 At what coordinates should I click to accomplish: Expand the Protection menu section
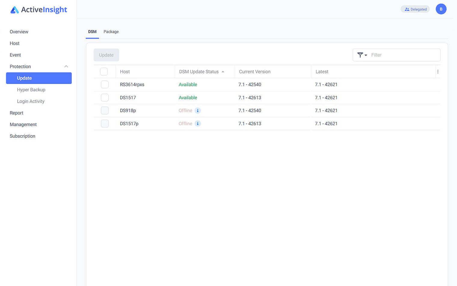tap(20, 66)
